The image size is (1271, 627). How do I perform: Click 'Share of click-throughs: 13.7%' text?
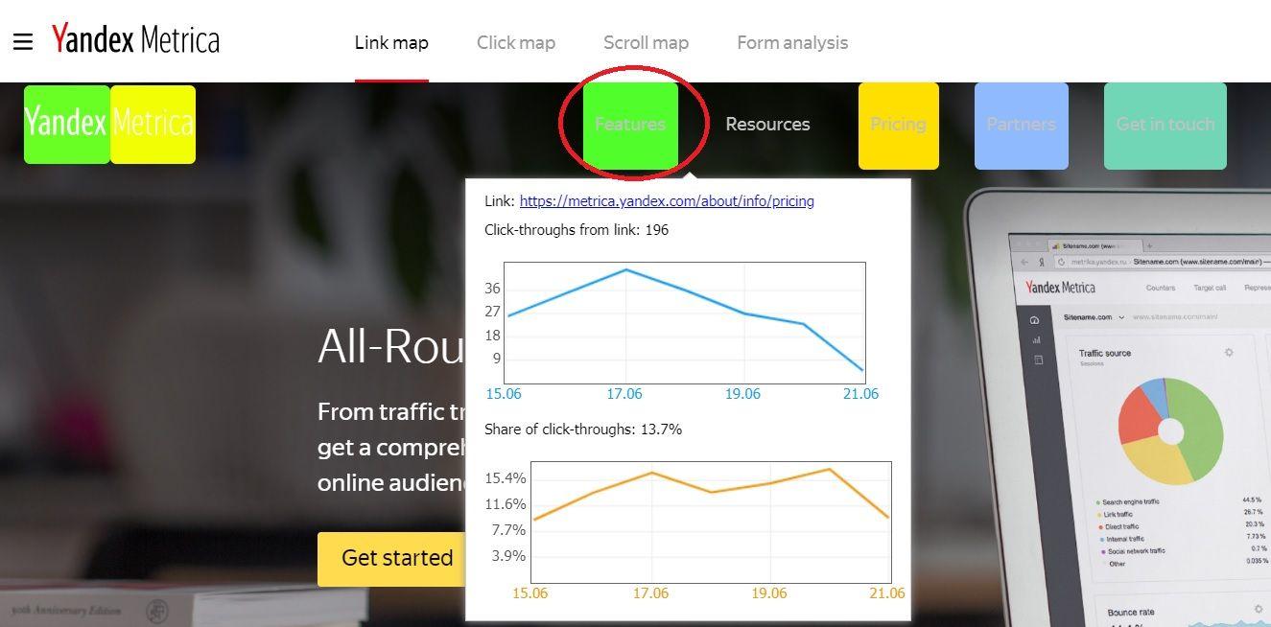tap(583, 430)
